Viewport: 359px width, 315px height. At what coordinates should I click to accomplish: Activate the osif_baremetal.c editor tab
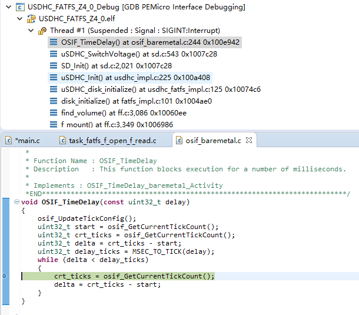pyautogui.click(x=213, y=141)
